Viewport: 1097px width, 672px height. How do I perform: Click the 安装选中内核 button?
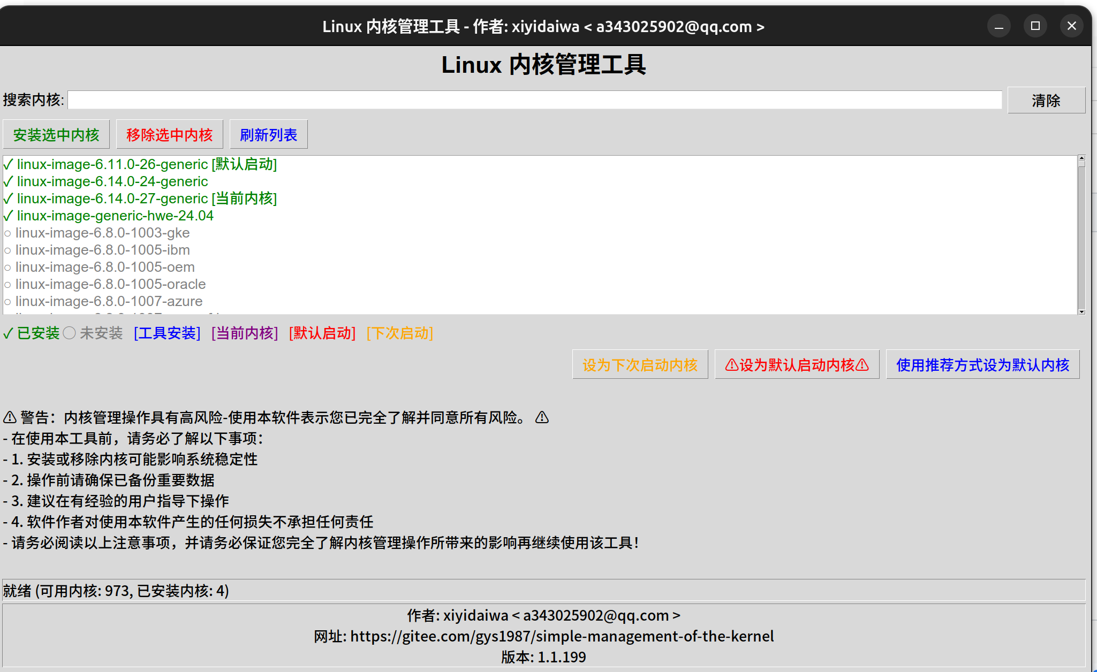[x=56, y=135]
